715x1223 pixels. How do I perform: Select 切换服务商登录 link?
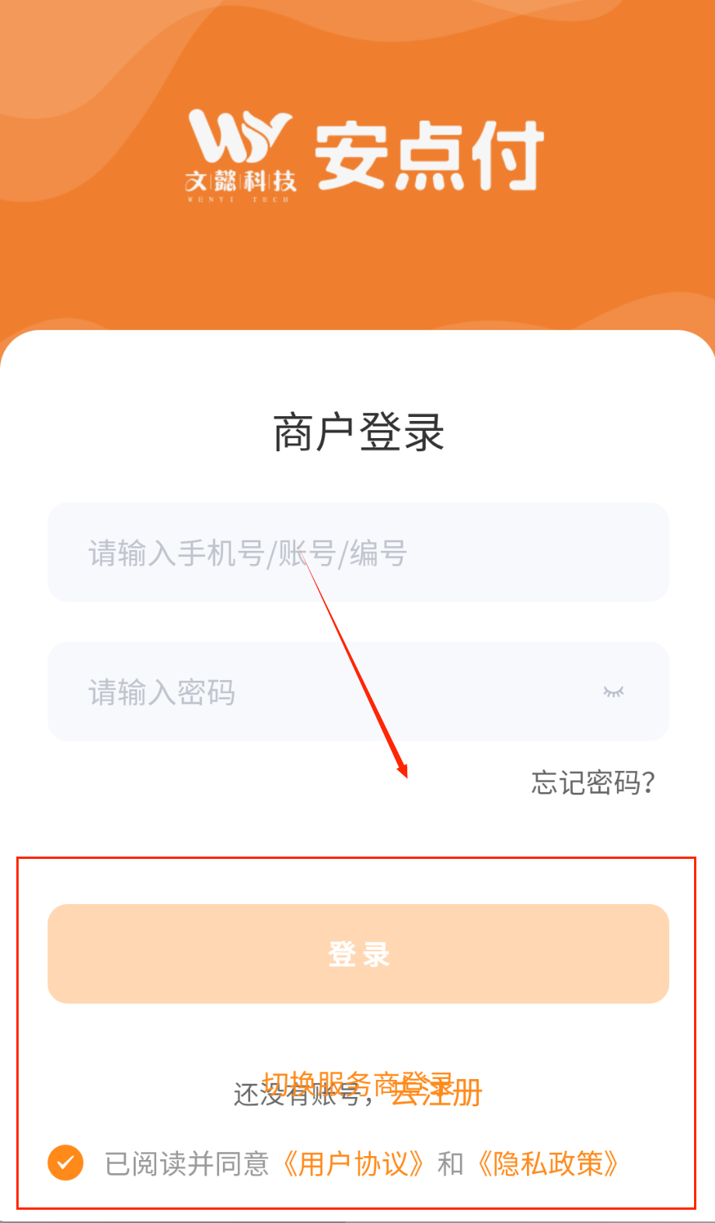358,1083
